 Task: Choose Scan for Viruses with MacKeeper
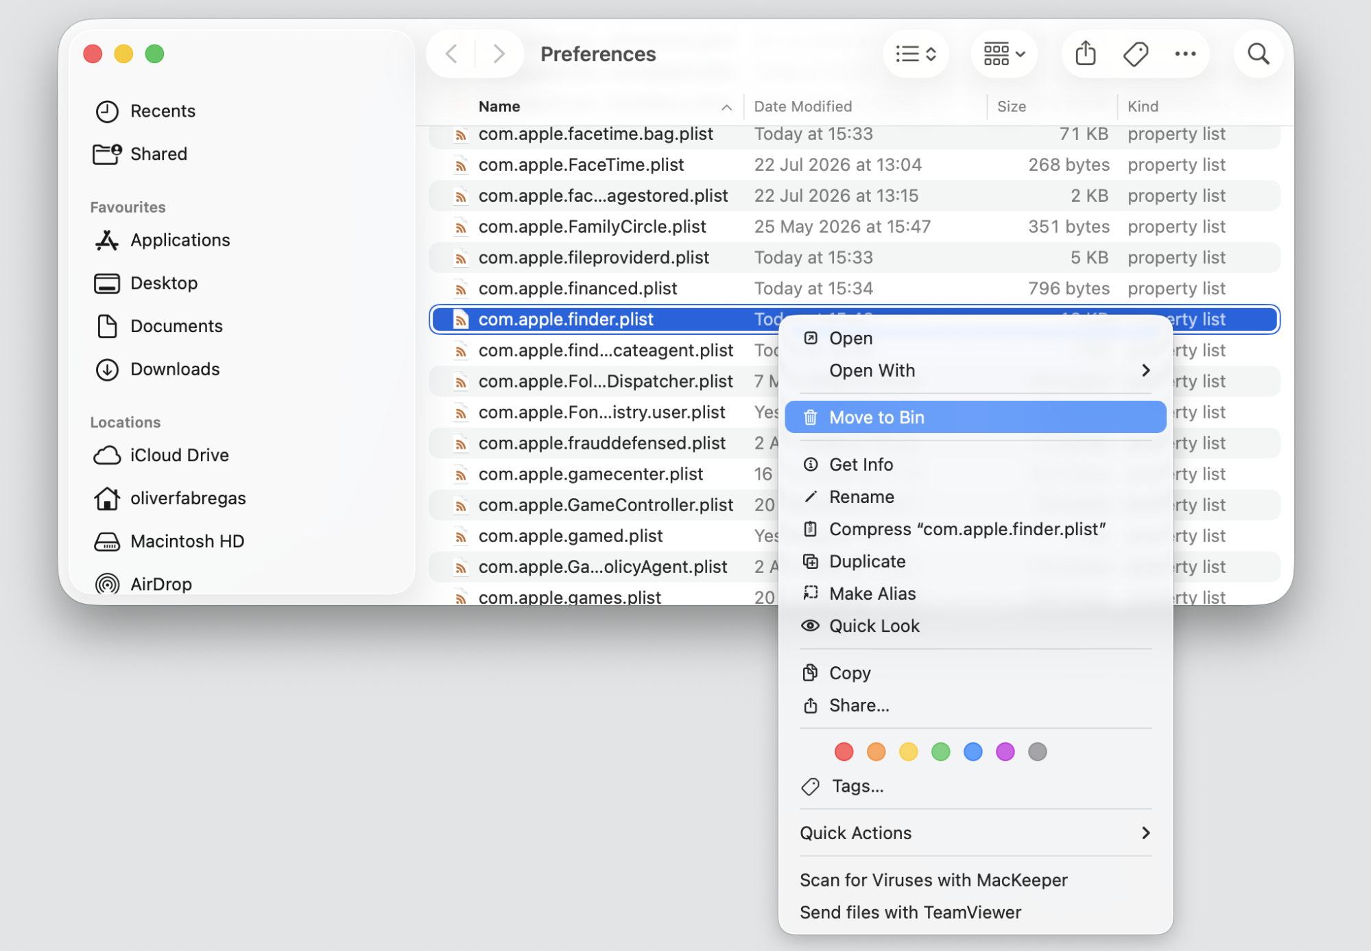point(975,880)
